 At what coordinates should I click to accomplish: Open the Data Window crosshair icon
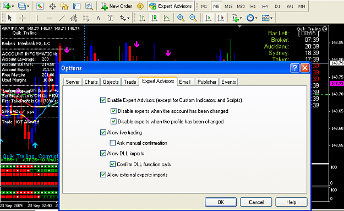pyautogui.click(x=52, y=6)
